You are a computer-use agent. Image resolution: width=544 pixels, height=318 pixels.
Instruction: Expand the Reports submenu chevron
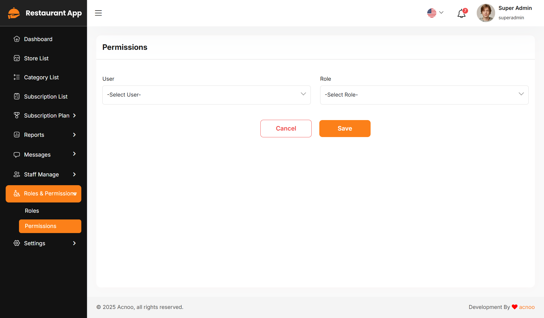coord(74,135)
